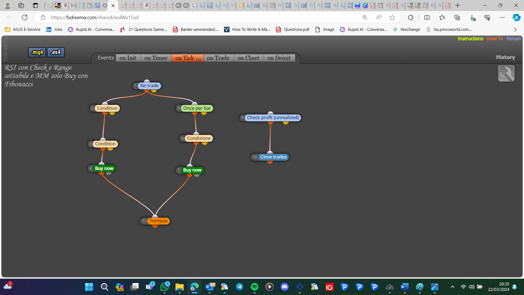524x295 pixels.
Task: Open browser Downloads panel
Action: coord(472,17)
